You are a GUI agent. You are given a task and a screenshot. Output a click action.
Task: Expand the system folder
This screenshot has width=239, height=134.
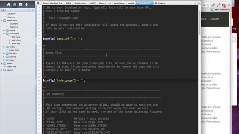(2, 70)
